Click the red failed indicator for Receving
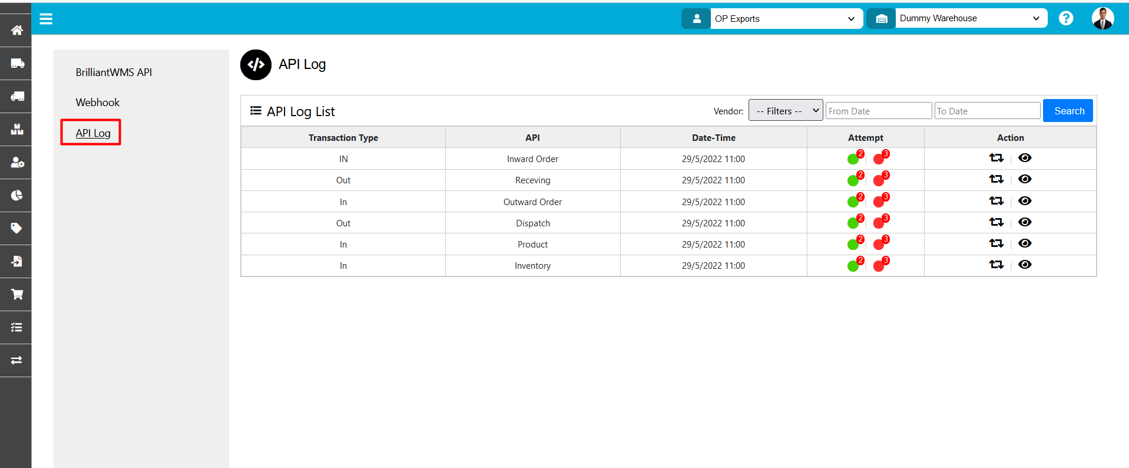Viewport: 1129px width, 468px height. point(879,180)
